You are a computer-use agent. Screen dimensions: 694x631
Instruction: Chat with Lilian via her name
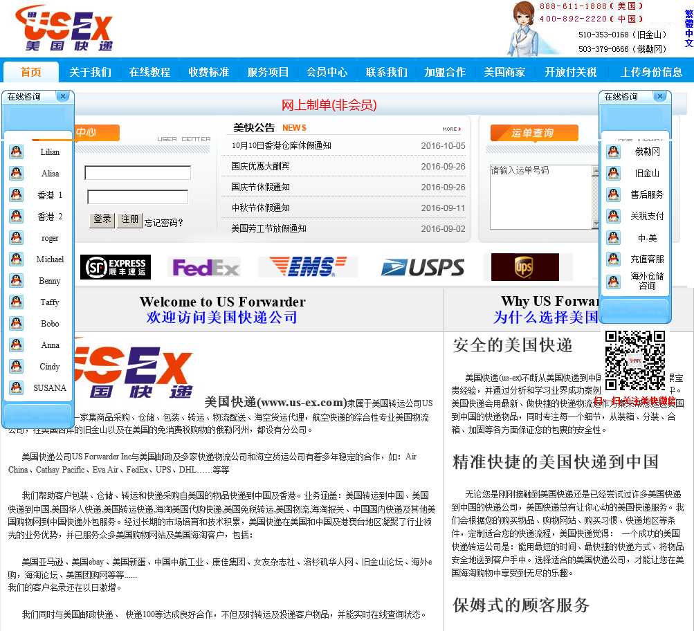coord(50,152)
